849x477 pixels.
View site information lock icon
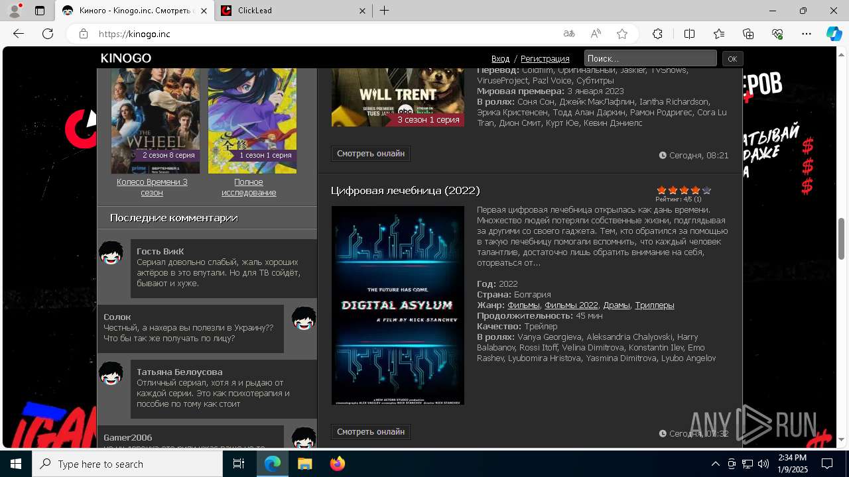[x=83, y=34]
